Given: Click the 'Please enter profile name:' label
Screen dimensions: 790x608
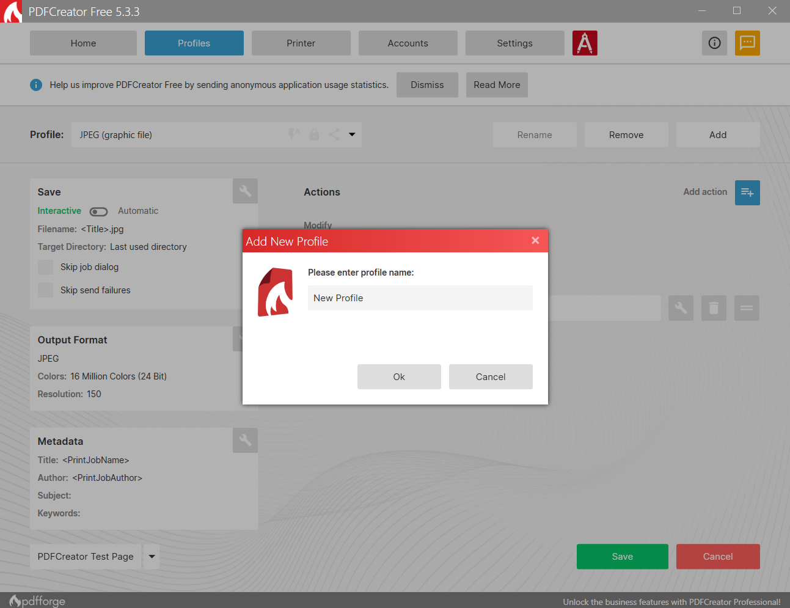Looking at the screenshot, I should [361, 273].
